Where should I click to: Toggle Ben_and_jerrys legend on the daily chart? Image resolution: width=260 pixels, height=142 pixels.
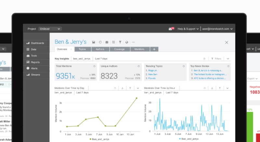[99, 139]
